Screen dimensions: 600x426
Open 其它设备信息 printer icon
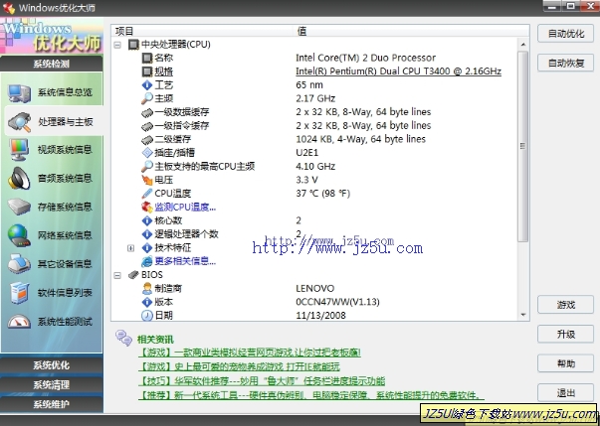19,264
